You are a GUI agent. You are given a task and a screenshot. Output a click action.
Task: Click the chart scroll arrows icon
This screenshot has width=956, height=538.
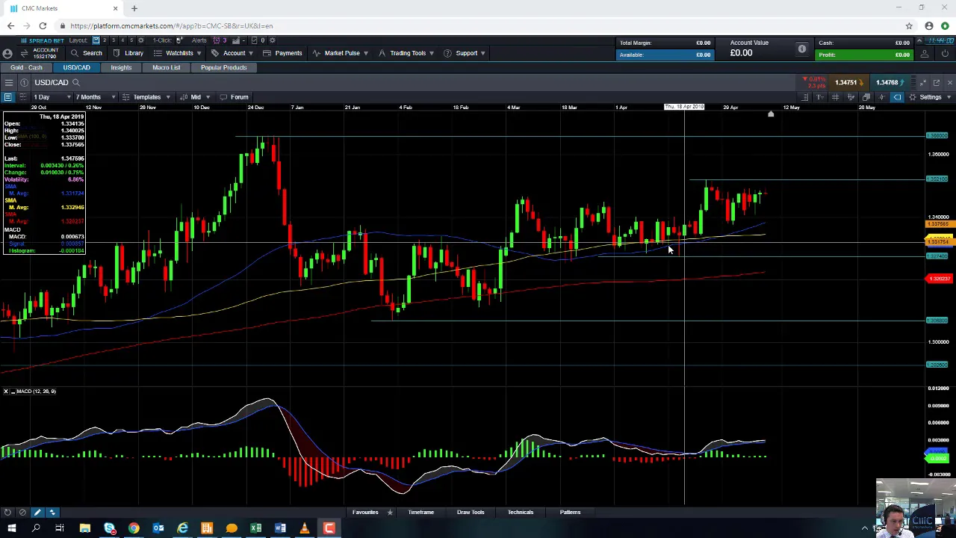click(52, 513)
